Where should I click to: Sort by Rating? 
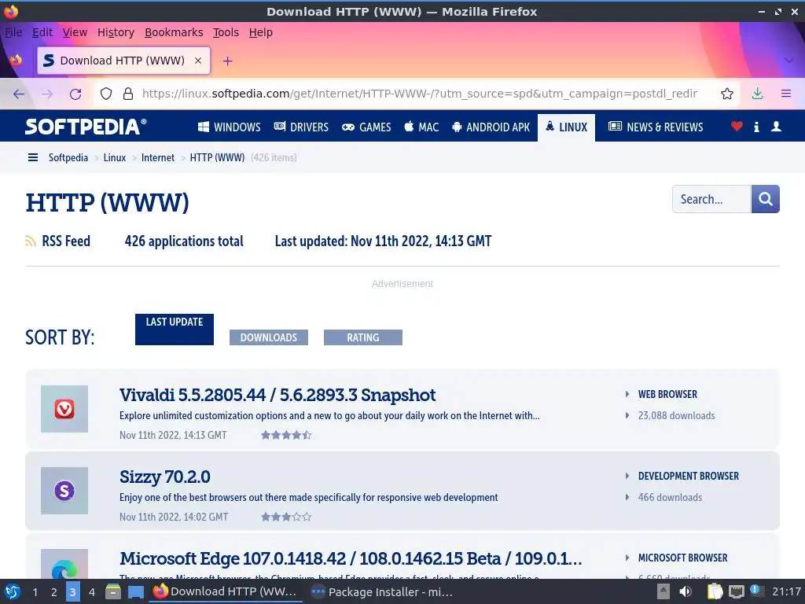tap(363, 337)
